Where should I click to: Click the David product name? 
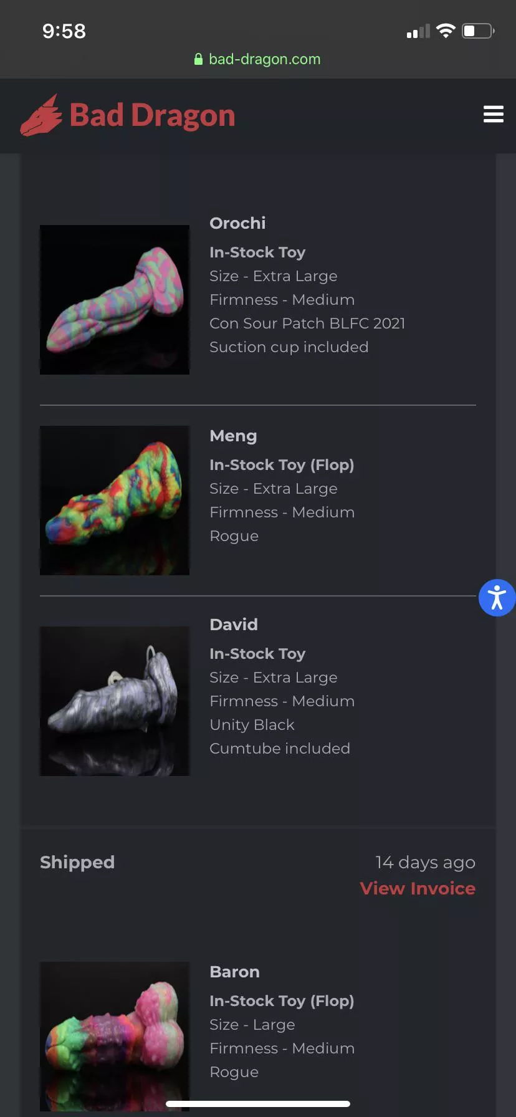[234, 625]
